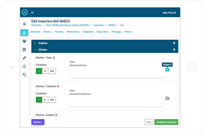The height and width of the screenshot is (135, 204).
Task: Delete the Kitchen section
Action: click(174, 50)
